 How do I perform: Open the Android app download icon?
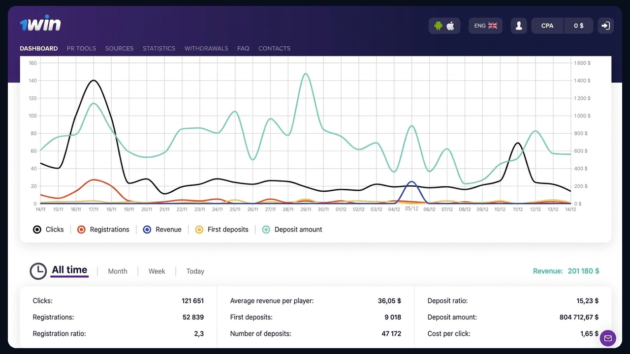(x=438, y=26)
